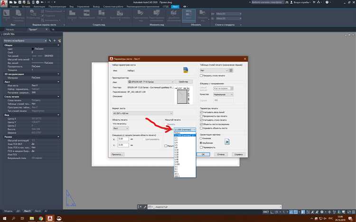This screenshot has height=222, width=356.
Task: Click the 'Просмотр...' button
Action: point(118,154)
